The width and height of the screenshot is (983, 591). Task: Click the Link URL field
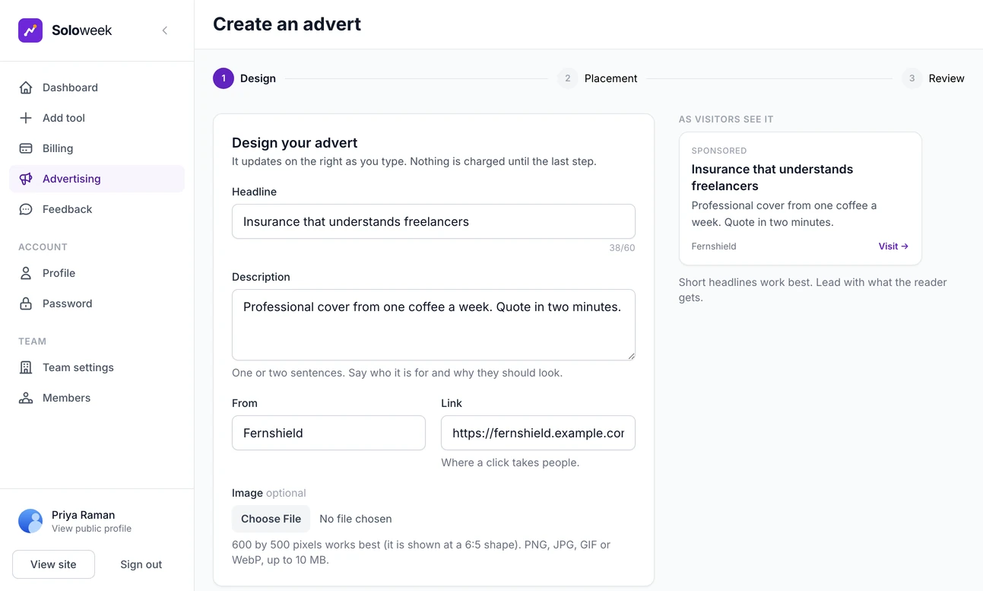[x=538, y=433]
